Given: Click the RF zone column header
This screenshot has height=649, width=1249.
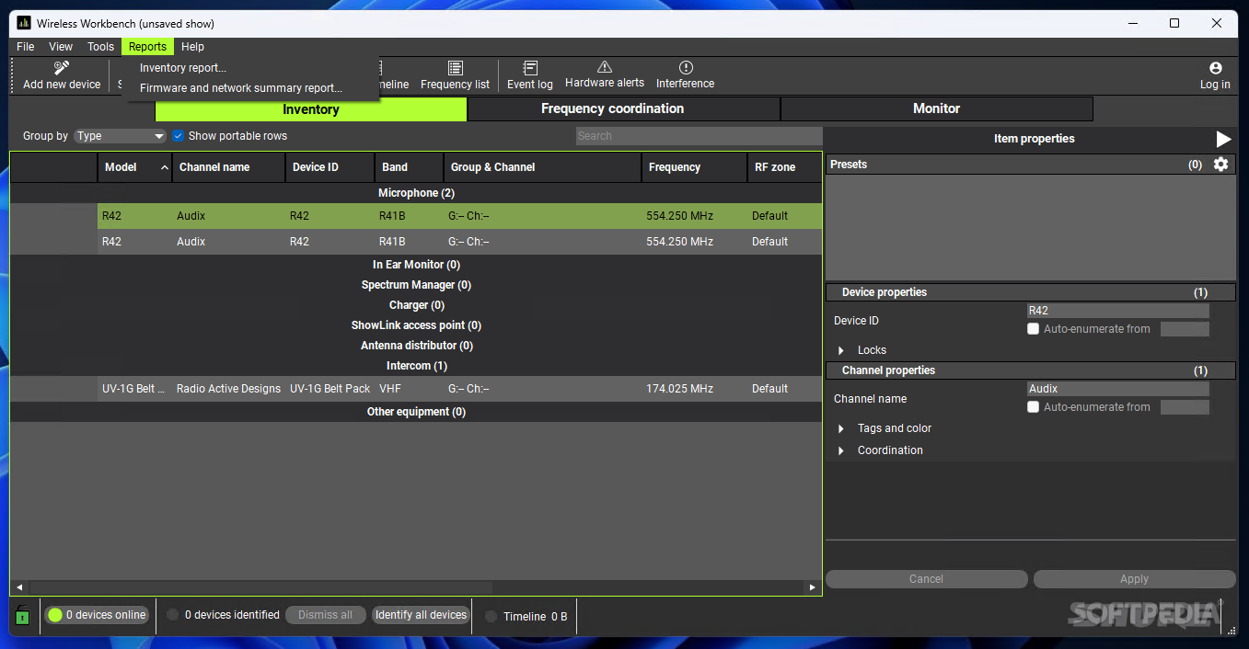Looking at the screenshot, I should [x=785, y=167].
